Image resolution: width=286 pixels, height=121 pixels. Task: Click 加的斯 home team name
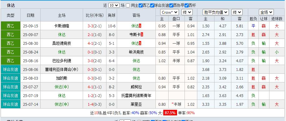(62, 78)
